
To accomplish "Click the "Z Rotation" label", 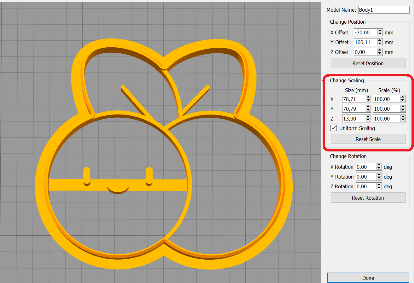I will pos(342,186).
